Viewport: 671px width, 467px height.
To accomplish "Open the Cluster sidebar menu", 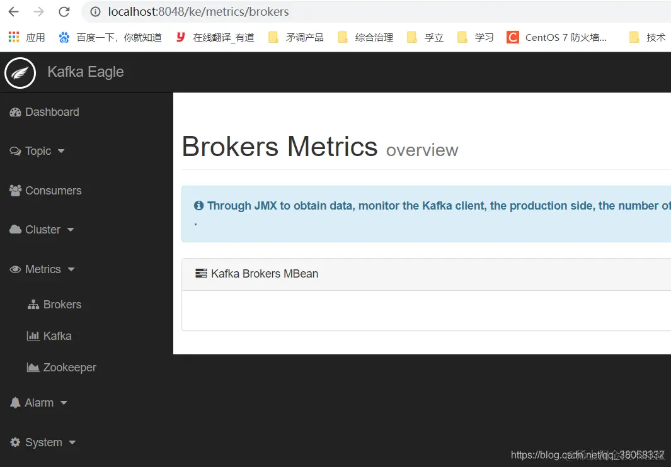I will pos(42,230).
